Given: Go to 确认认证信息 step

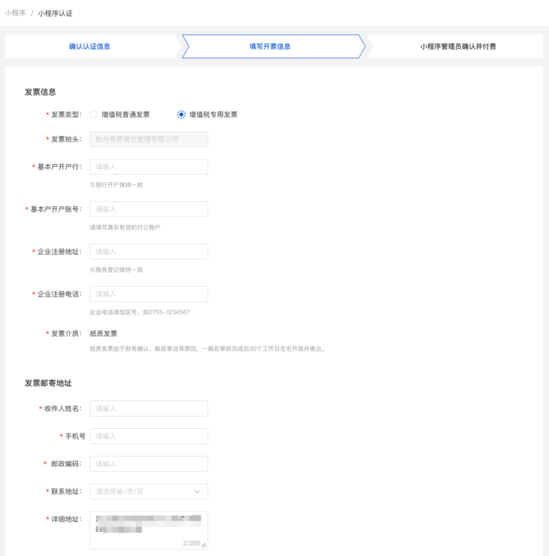Looking at the screenshot, I should tap(89, 47).
